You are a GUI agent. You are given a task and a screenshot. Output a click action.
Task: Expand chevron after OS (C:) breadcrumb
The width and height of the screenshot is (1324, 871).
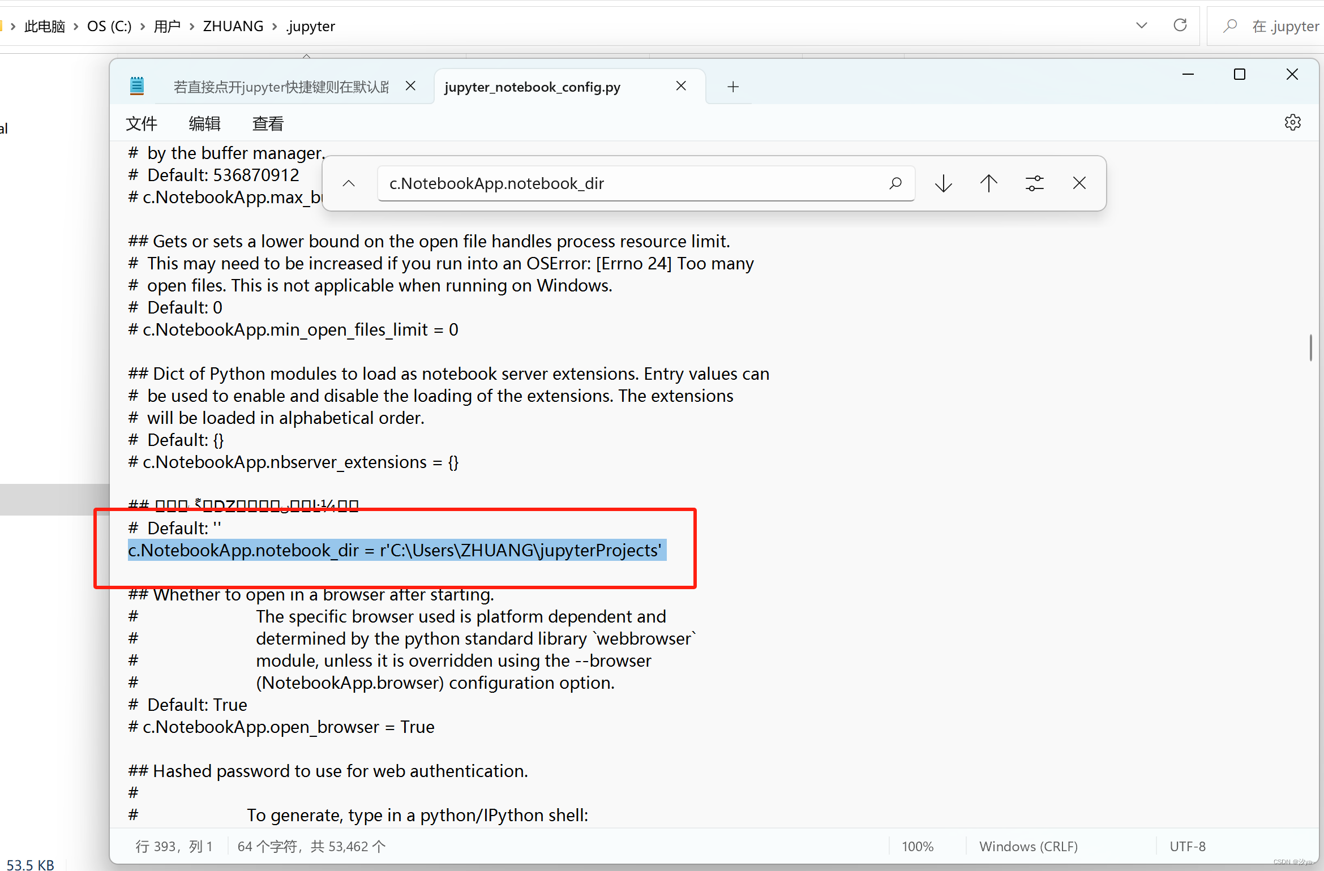point(142,26)
